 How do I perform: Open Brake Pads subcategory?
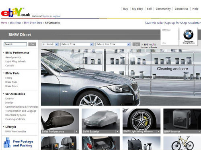coord(11,82)
